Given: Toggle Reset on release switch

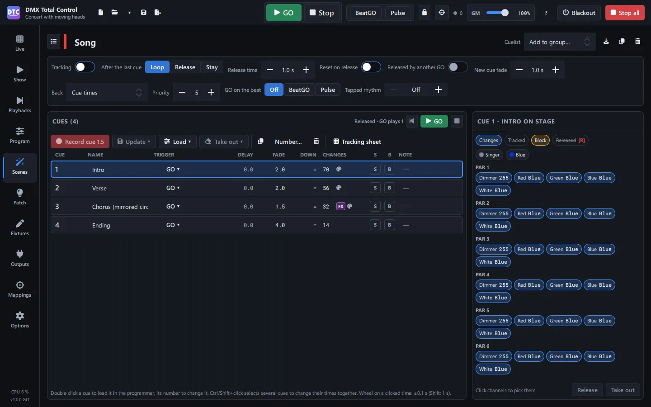Looking at the screenshot, I should click(x=371, y=67).
